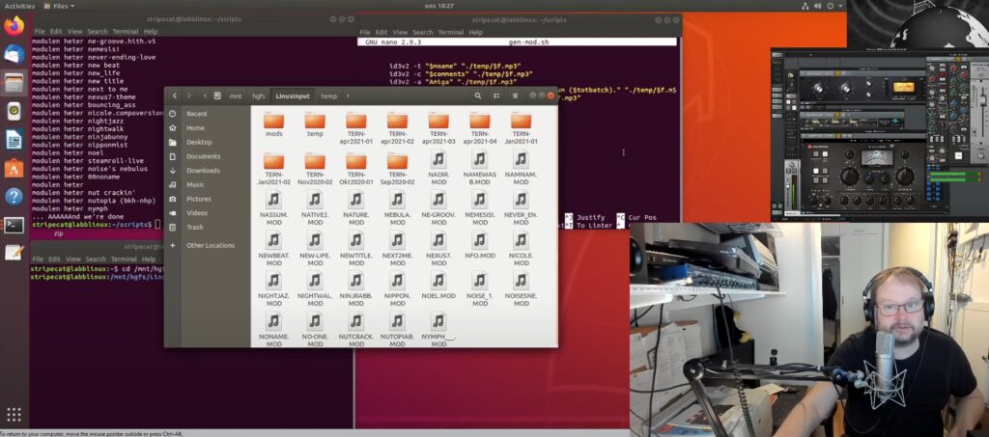989x437 pixels.
Task: Open File menu in the top-left terminal
Action: pos(39,32)
